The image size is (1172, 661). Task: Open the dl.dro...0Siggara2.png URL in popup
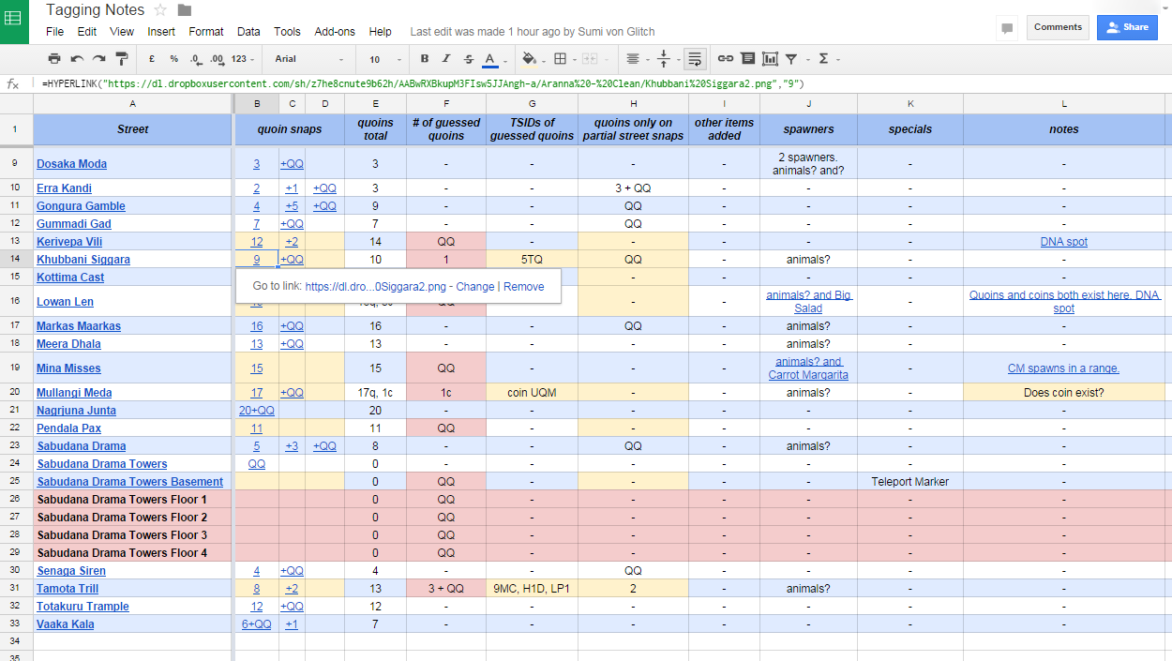(x=376, y=287)
